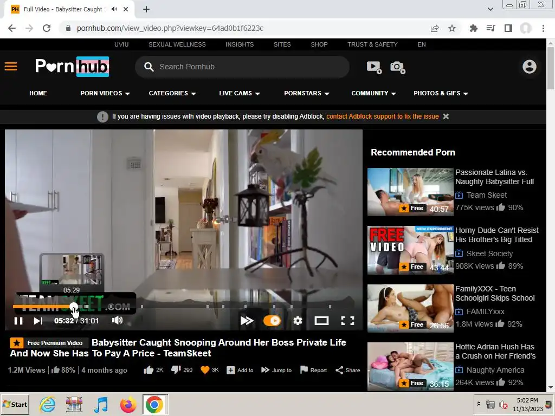Open Chrome media control icon
Viewport: 555px width, 416px height.
point(491,28)
